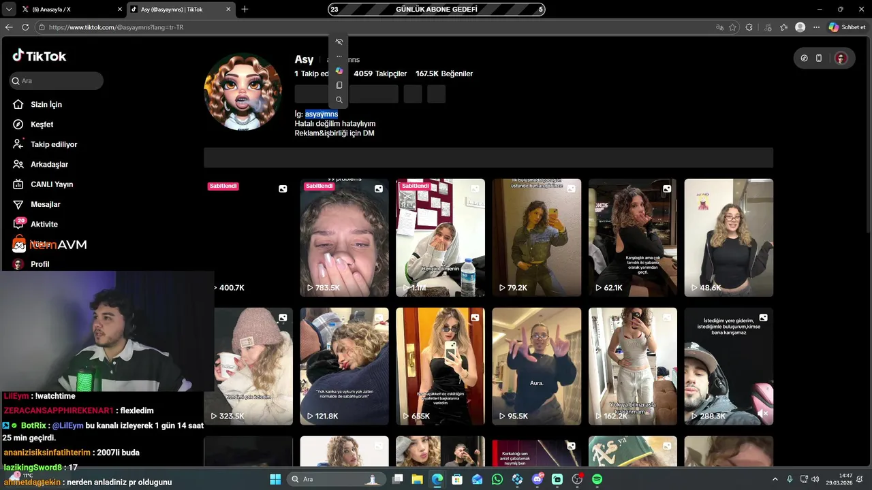
Task: Open Spotify from taskbar
Action: click(x=597, y=479)
